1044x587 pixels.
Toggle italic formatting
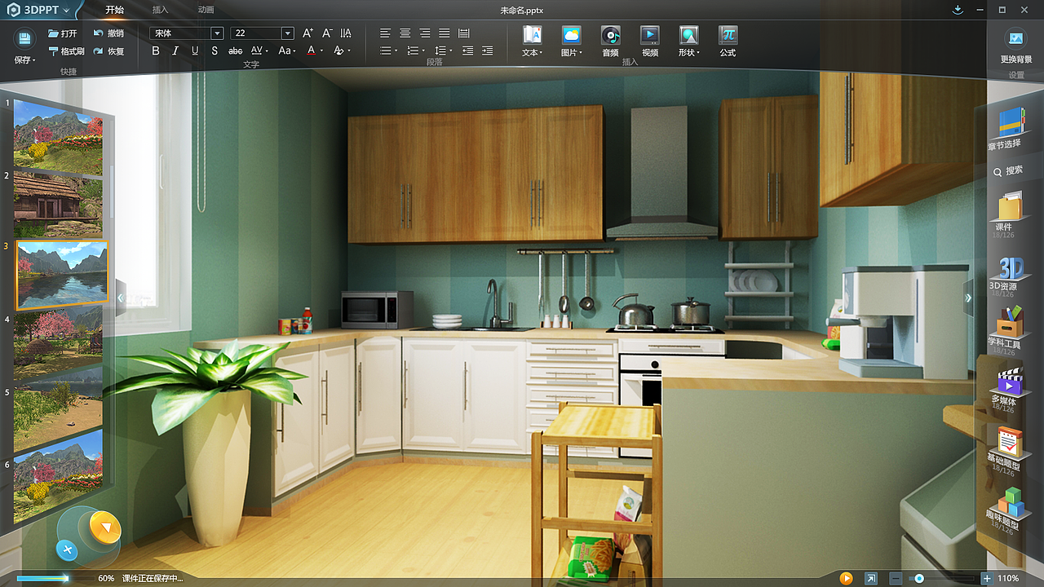point(175,51)
